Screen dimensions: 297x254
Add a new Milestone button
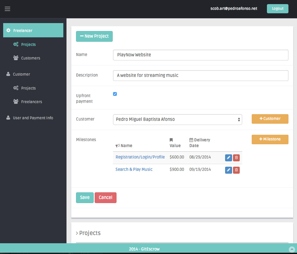[x=270, y=139]
